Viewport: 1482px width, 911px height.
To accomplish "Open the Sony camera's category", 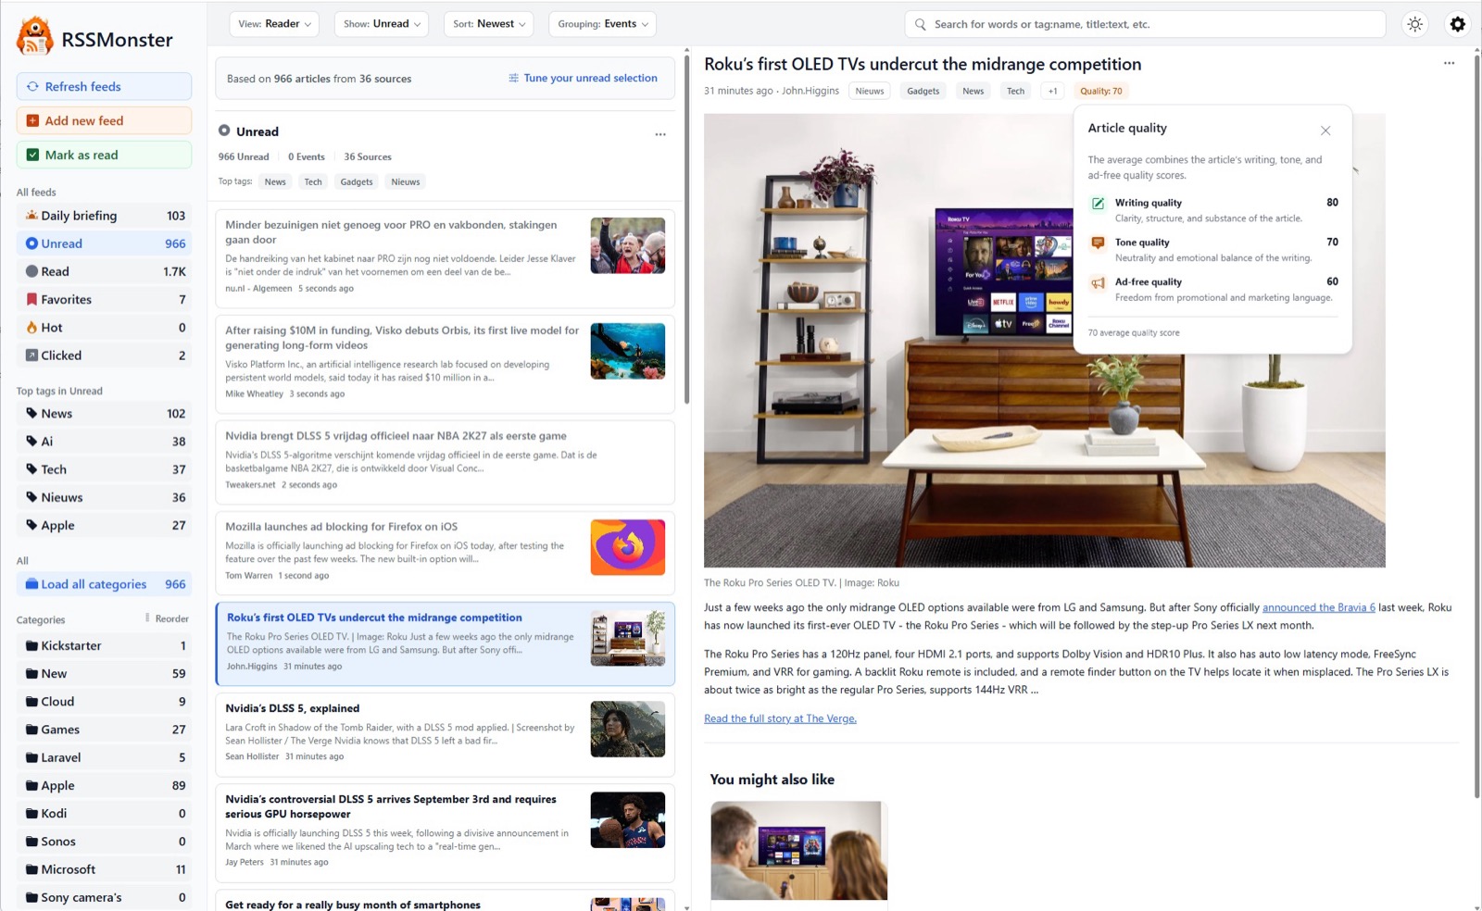I will click(104, 897).
